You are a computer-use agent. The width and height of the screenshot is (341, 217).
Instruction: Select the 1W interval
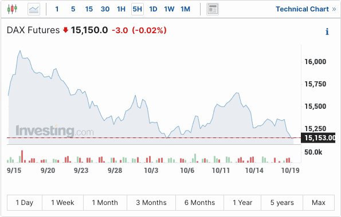coord(169,9)
